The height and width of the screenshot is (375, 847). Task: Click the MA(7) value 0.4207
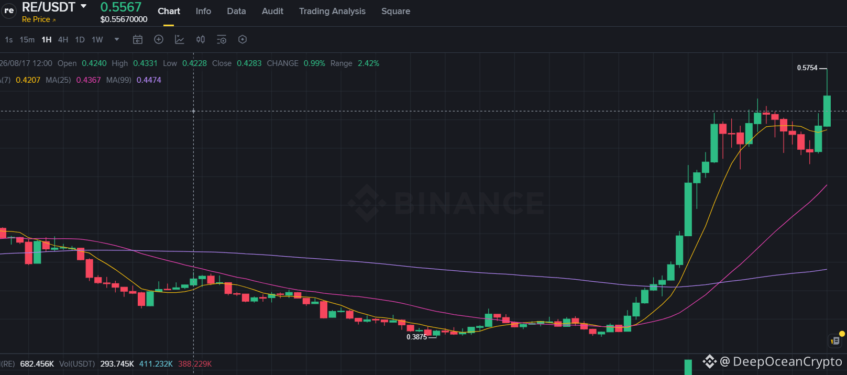click(28, 80)
